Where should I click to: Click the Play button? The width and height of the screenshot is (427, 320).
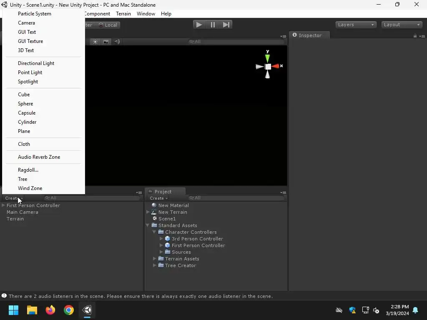click(199, 25)
